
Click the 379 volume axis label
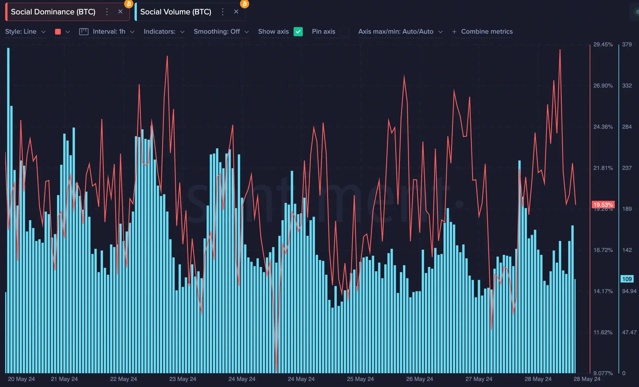[x=627, y=44]
